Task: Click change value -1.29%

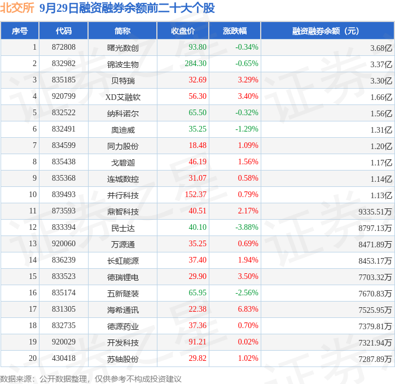Action: pos(247,129)
